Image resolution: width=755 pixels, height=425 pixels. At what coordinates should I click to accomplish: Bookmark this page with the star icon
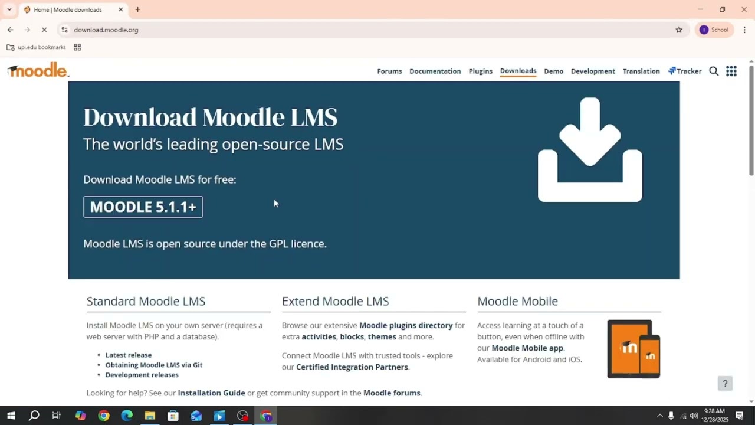[679, 30]
